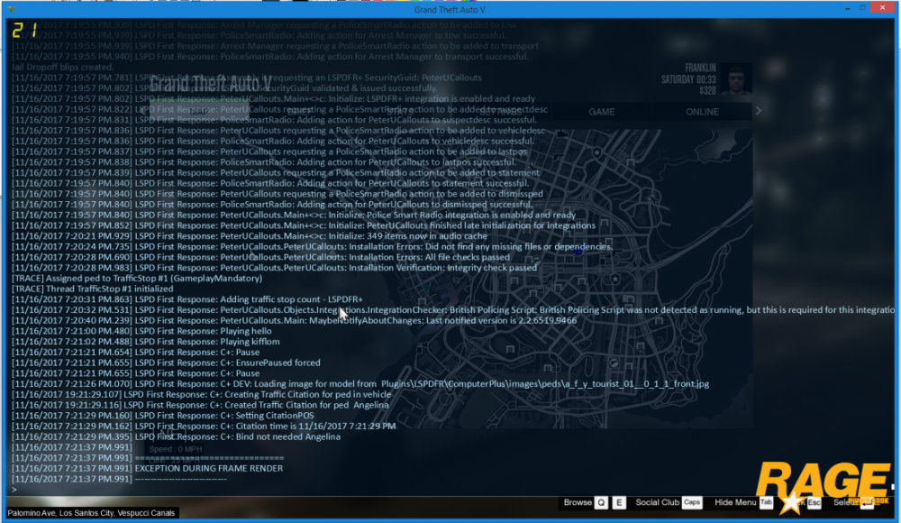The height and width of the screenshot is (523, 901).
Task: Click the 'Creating Traffic Citation for ped in vehicle' line
Action: (201, 394)
